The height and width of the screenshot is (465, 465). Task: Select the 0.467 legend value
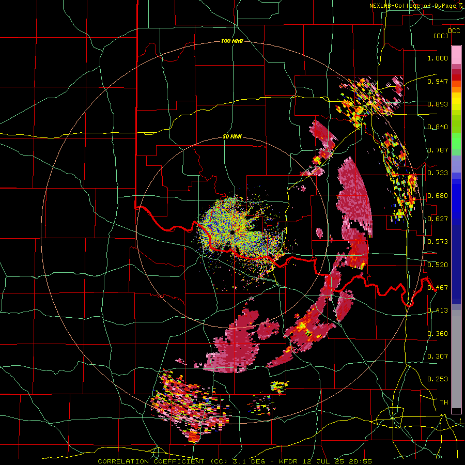click(x=438, y=288)
